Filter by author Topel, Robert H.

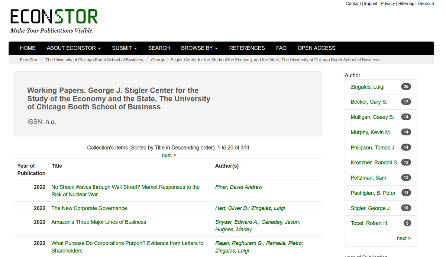point(369,223)
